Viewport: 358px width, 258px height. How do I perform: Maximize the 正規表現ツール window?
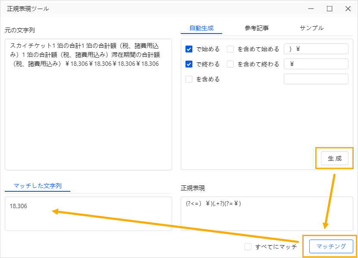coord(329,9)
